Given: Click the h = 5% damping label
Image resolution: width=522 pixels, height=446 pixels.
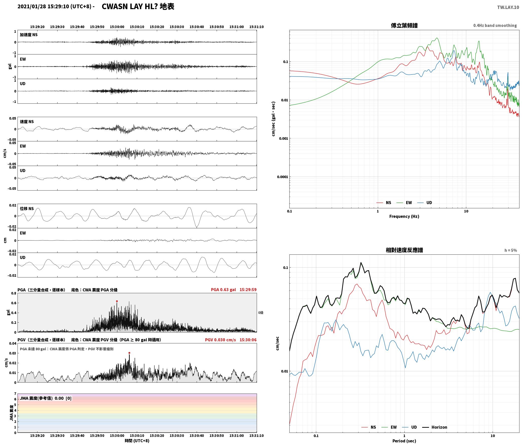Looking at the screenshot, I should pyautogui.click(x=511, y=250).
